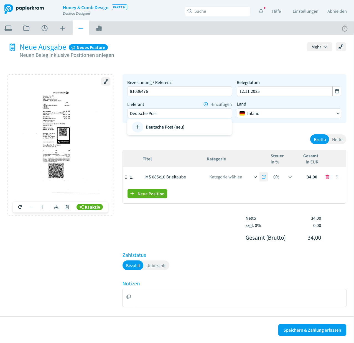Open the time tracking clock icon in navbar
The height and width of the screenshot is (343, 354).
click(x=45, y=28)
